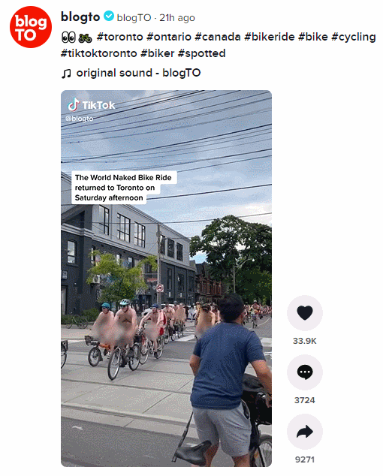Open the #ontario hashtag

[169, 37]
